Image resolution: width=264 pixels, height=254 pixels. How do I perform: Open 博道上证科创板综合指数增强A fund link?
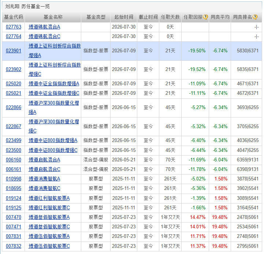click(55, 51)
